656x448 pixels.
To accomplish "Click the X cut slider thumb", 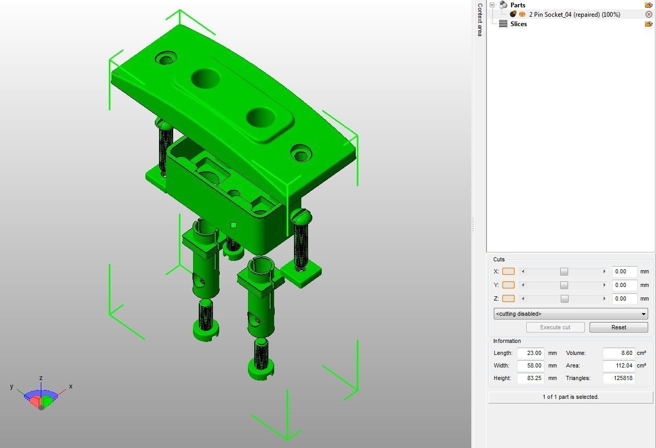I will (x=564, y=271).
